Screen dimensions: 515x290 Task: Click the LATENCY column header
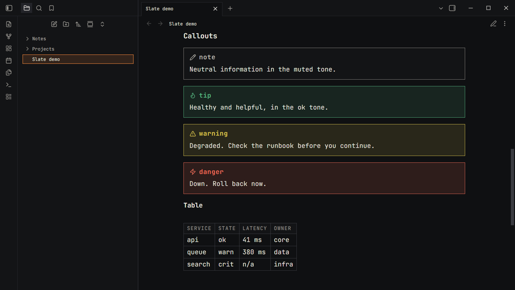click(x=255, y=228)
